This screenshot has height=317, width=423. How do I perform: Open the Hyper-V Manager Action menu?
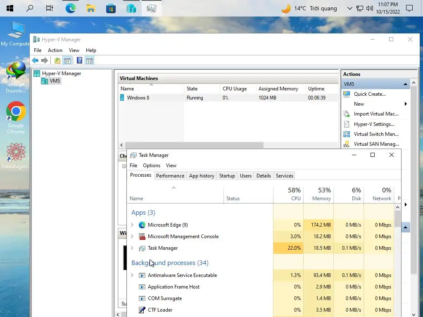point(55,50)
